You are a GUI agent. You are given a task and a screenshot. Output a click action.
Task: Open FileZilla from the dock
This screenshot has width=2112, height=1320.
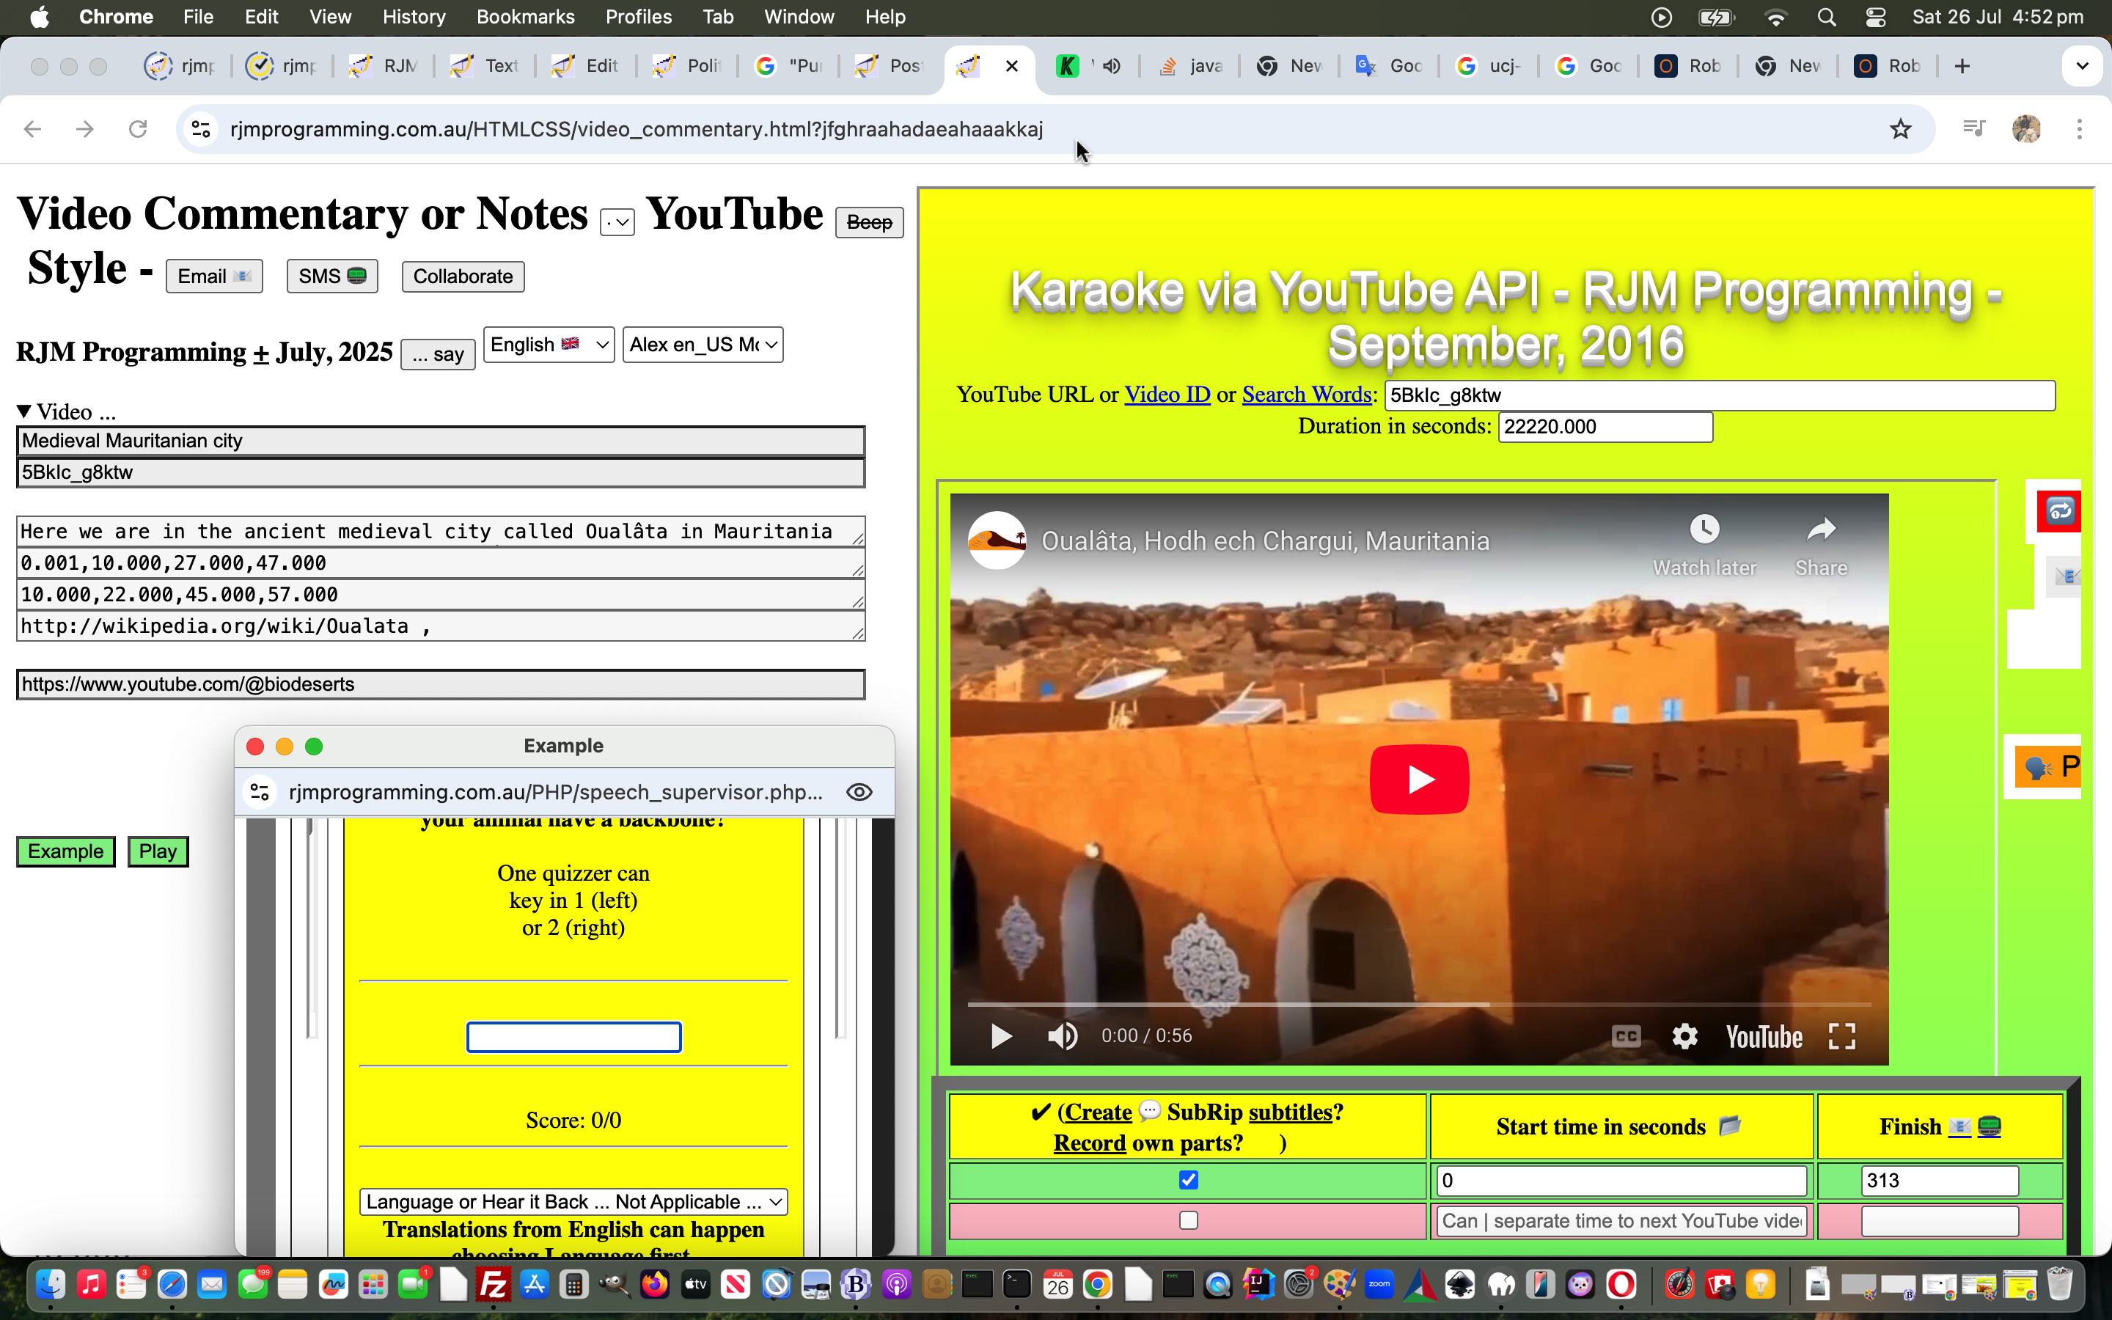coord(493,1284)
